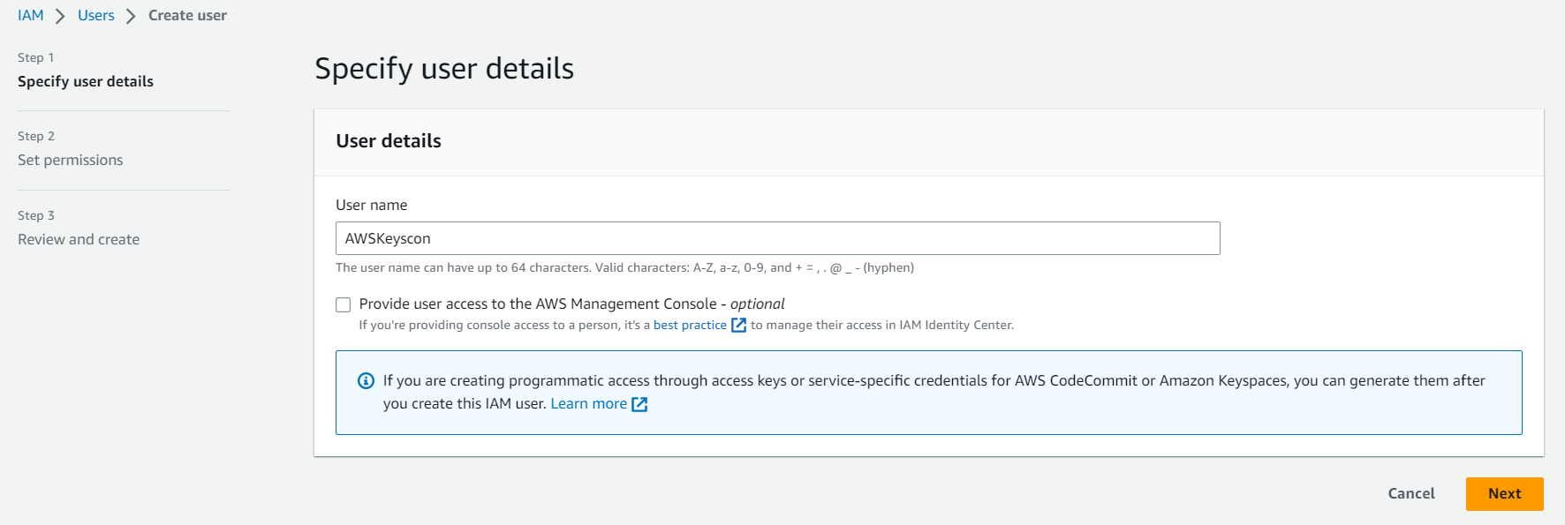
Task: Select Step 2 Set permissions
Action: (70, 160)
